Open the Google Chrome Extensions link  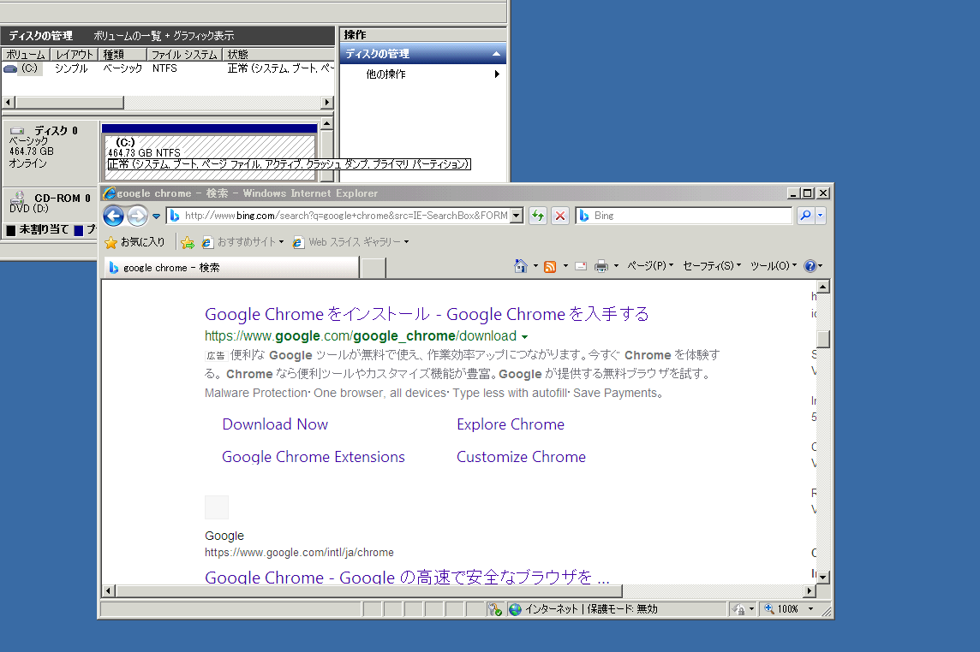click(x=314, y=457)
